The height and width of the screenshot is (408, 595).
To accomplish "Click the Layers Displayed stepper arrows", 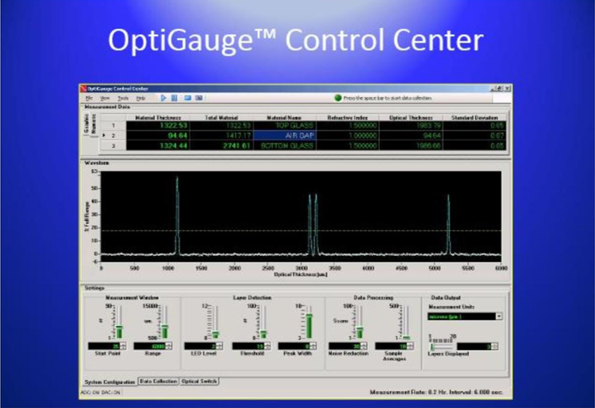I will pyautogui.click(x=495, y=346).
